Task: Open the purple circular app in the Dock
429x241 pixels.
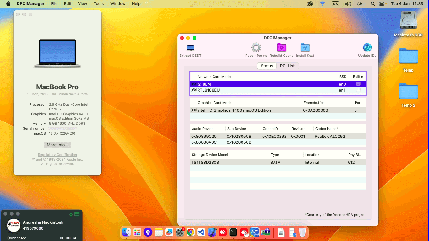Action: 148,232
